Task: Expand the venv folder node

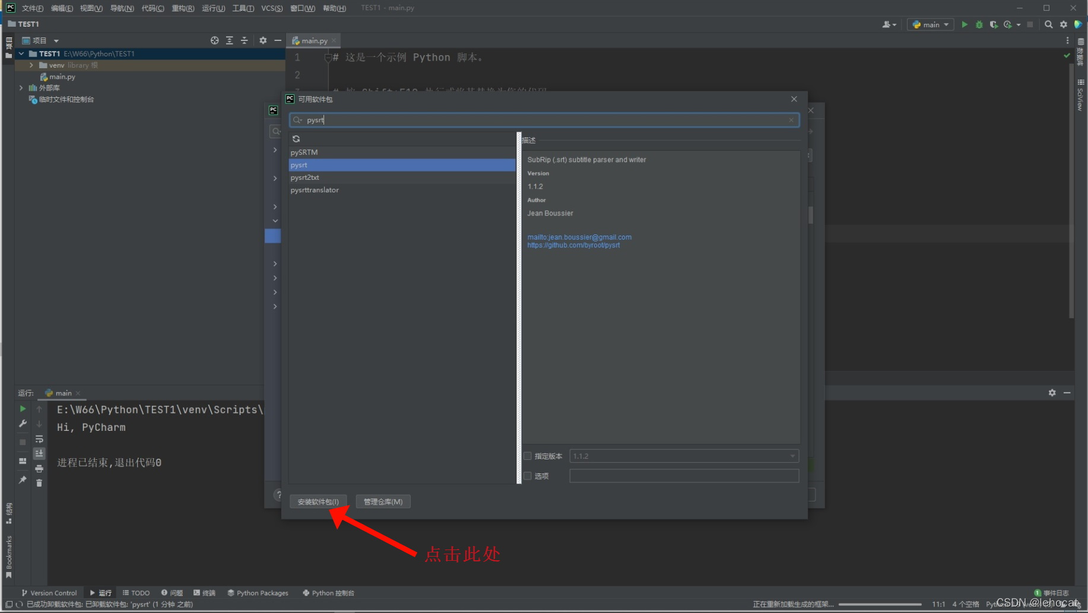Action: [31, 65]
